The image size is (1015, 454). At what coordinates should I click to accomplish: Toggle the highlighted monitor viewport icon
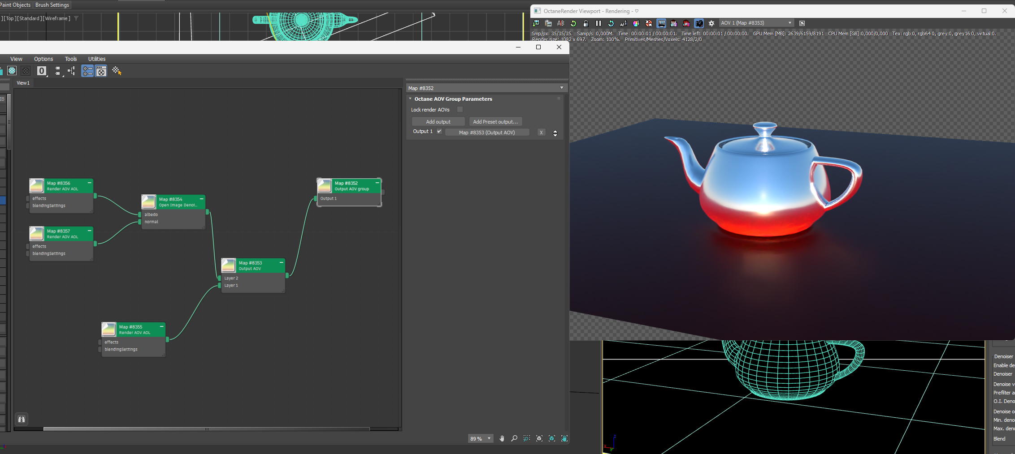pos(661,23)
